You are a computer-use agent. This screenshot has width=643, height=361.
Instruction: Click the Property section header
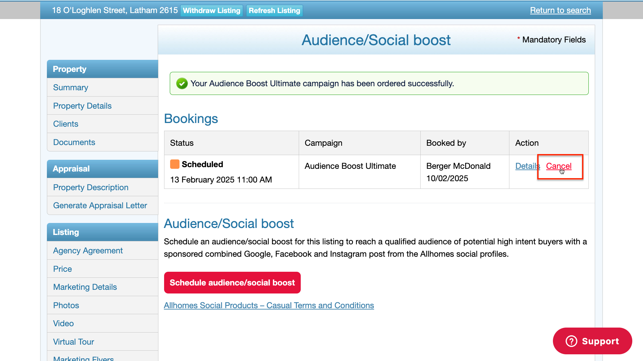coord(102,69)
